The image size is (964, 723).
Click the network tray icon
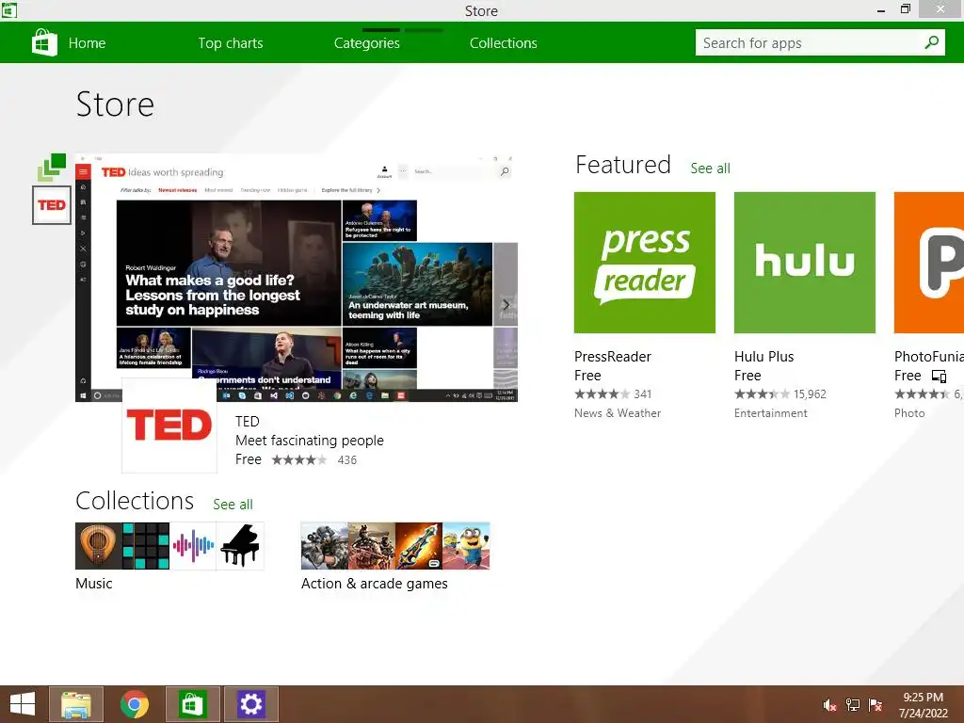point(853,705)
